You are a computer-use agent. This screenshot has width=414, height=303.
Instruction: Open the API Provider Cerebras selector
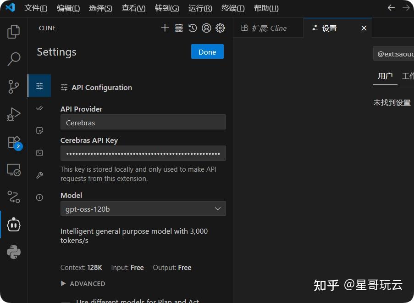coord(143,122)
